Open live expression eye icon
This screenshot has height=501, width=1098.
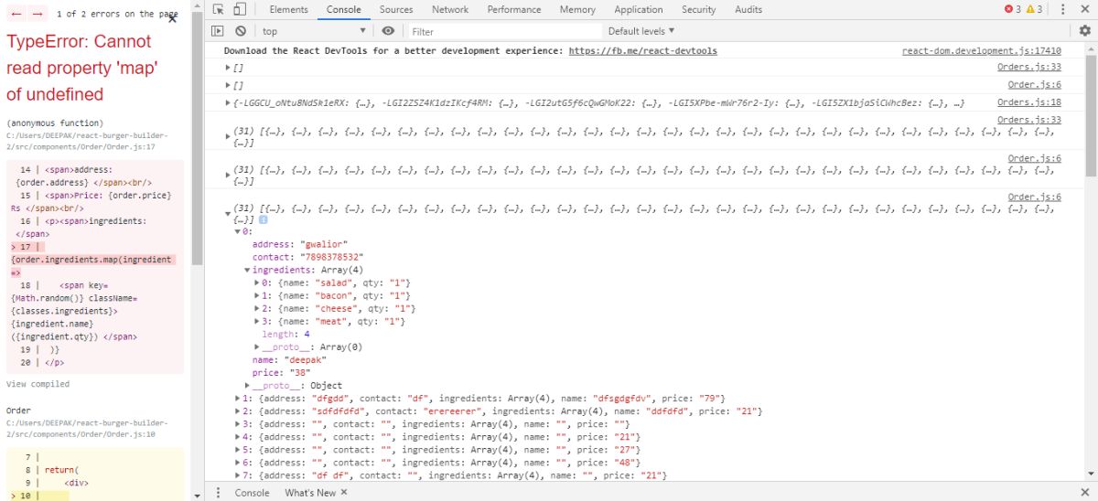[x=389, y=31]
